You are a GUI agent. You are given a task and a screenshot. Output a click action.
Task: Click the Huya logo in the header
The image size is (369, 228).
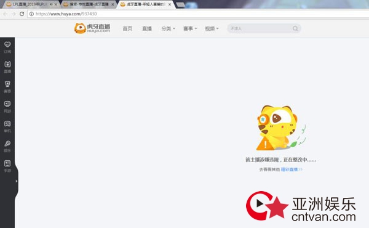tap(92, 28)
